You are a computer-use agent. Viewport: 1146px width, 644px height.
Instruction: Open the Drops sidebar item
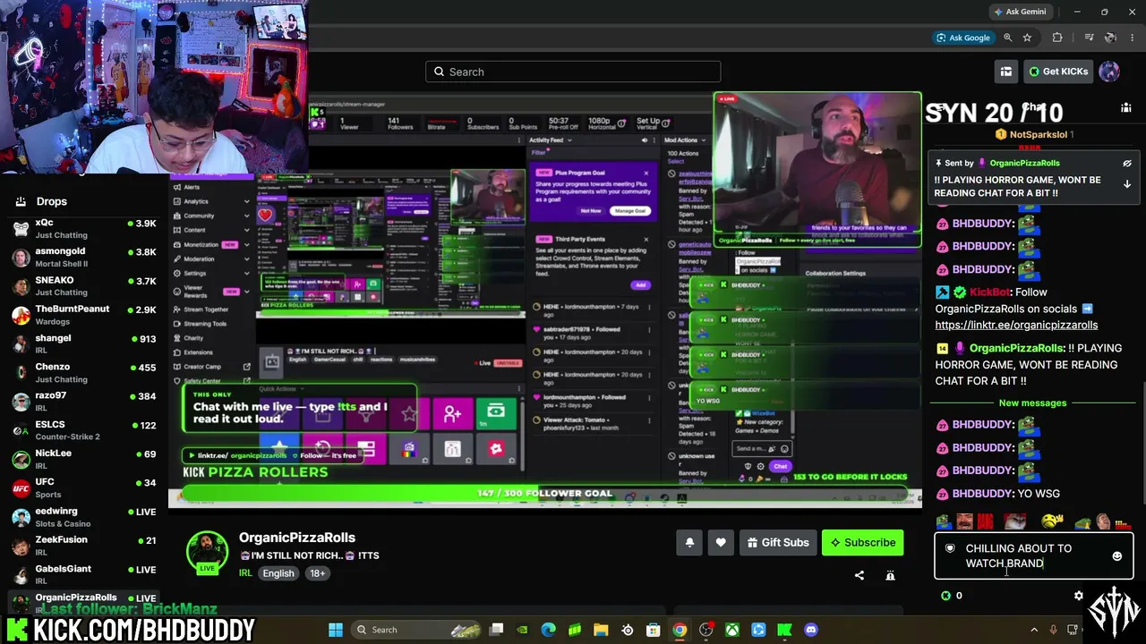[x=52, y=201]
